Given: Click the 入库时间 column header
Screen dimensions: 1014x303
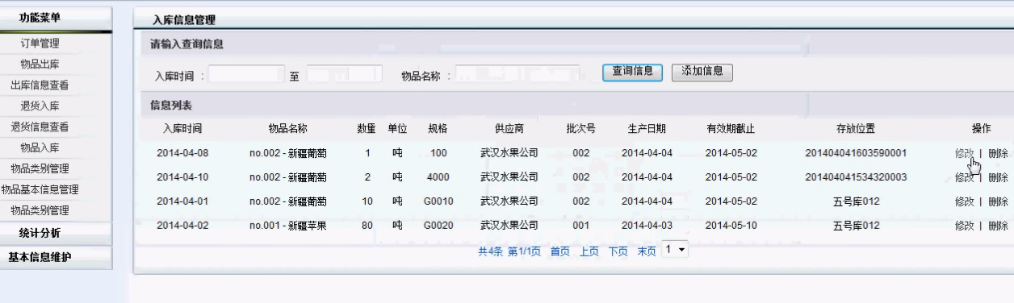Looking at the screenshot, I should point(182,129).
